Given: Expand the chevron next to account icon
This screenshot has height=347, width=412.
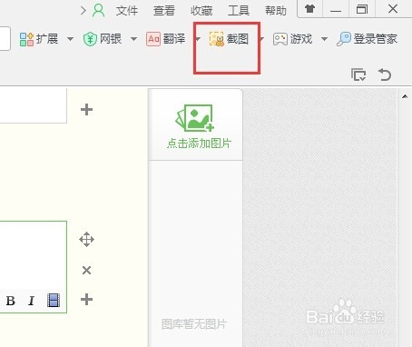Looking at the screenshot, I should 83,11.
